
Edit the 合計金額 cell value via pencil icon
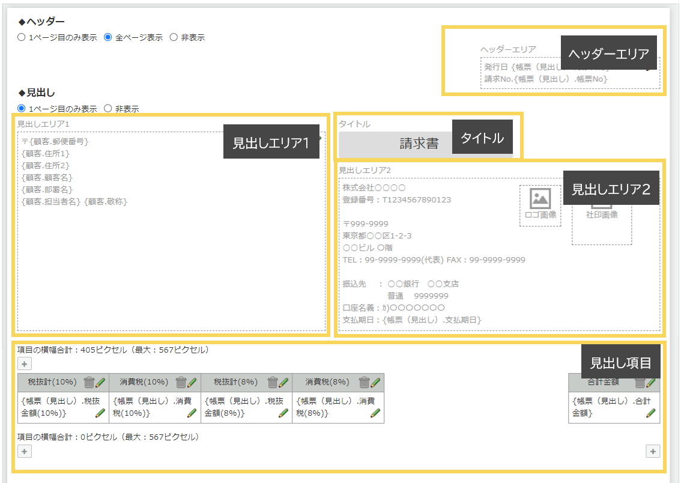[x=650, y=413]
